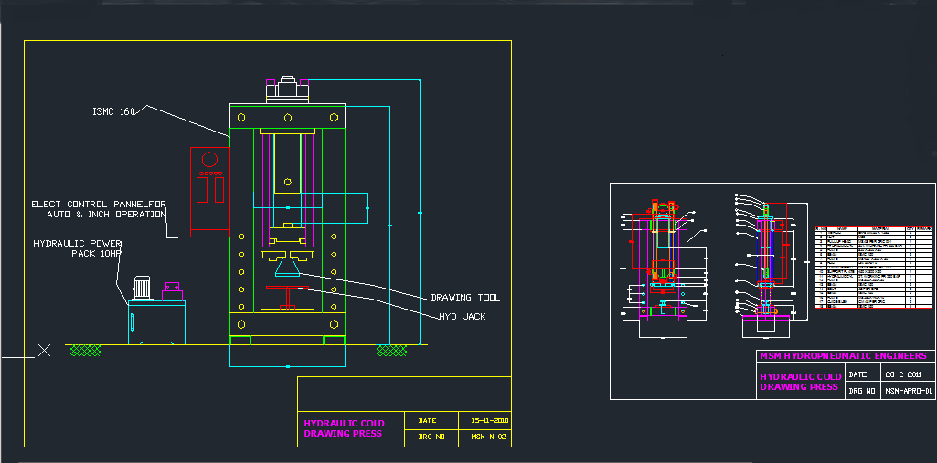Click the date value '28-2-2011'
Viewport: 937px width, 463px height.
(903, 374)
